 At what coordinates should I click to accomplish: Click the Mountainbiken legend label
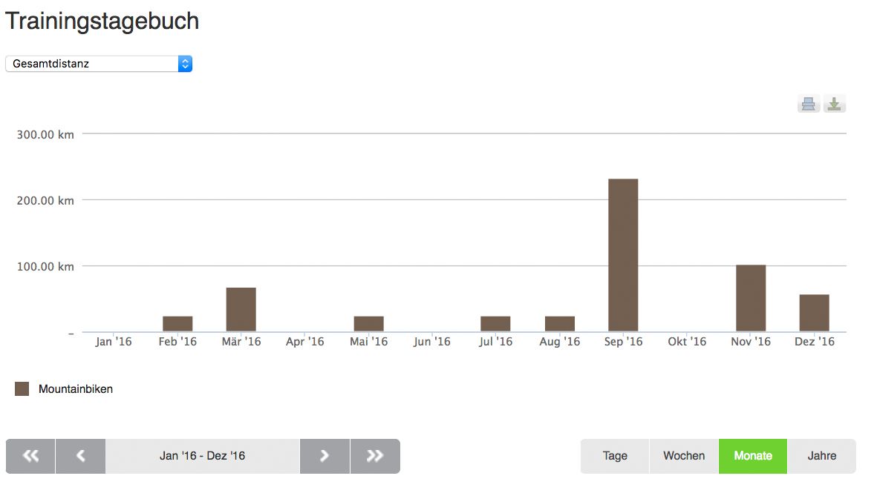click(x=76, y=388)
